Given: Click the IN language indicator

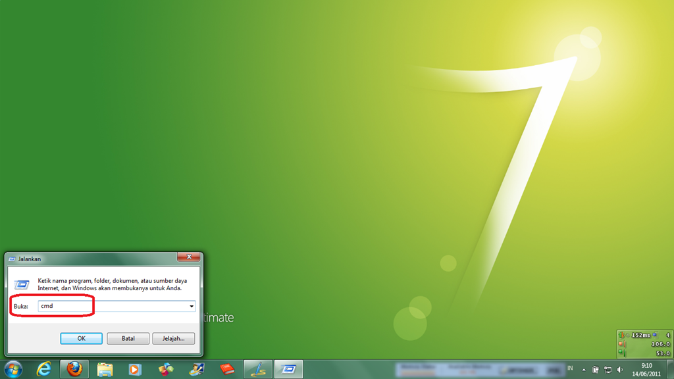Looking at the screenshot, I should click(570, 368).
